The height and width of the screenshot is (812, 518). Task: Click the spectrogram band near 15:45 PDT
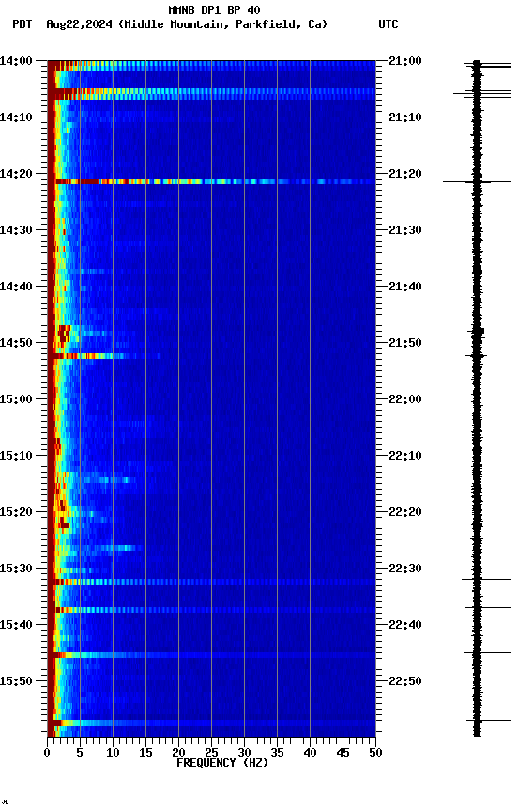(211, 655)
